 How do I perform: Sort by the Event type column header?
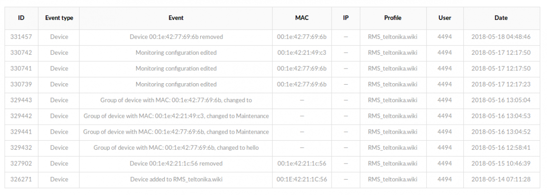click(59, 18)
